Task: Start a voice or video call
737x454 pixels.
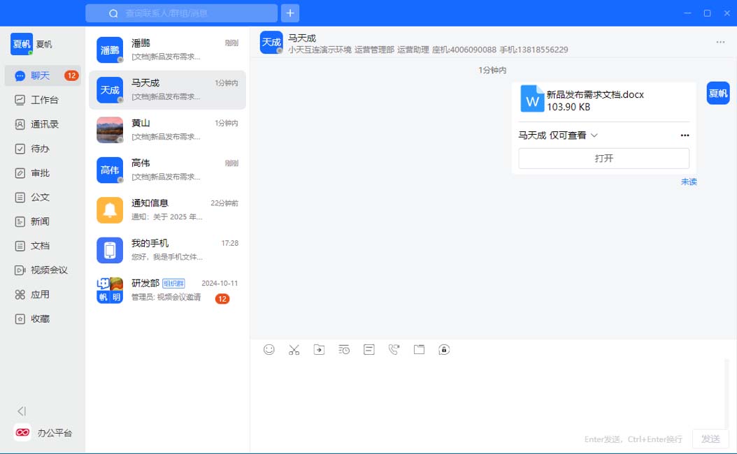Action: click(394, 350)
